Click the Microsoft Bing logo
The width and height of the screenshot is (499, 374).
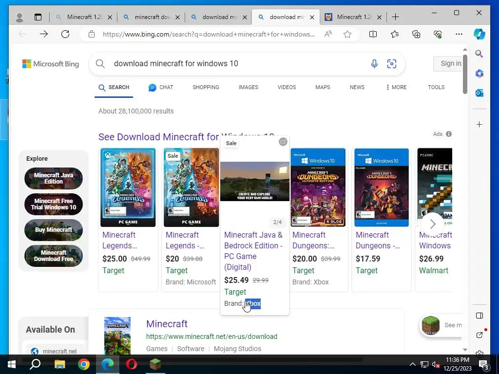(51, 64)
